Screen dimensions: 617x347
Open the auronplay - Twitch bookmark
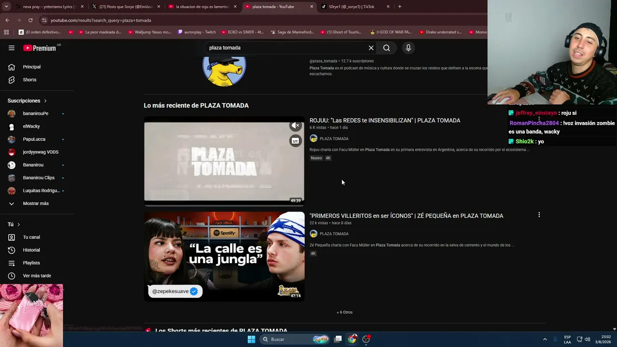coord(197,32)
